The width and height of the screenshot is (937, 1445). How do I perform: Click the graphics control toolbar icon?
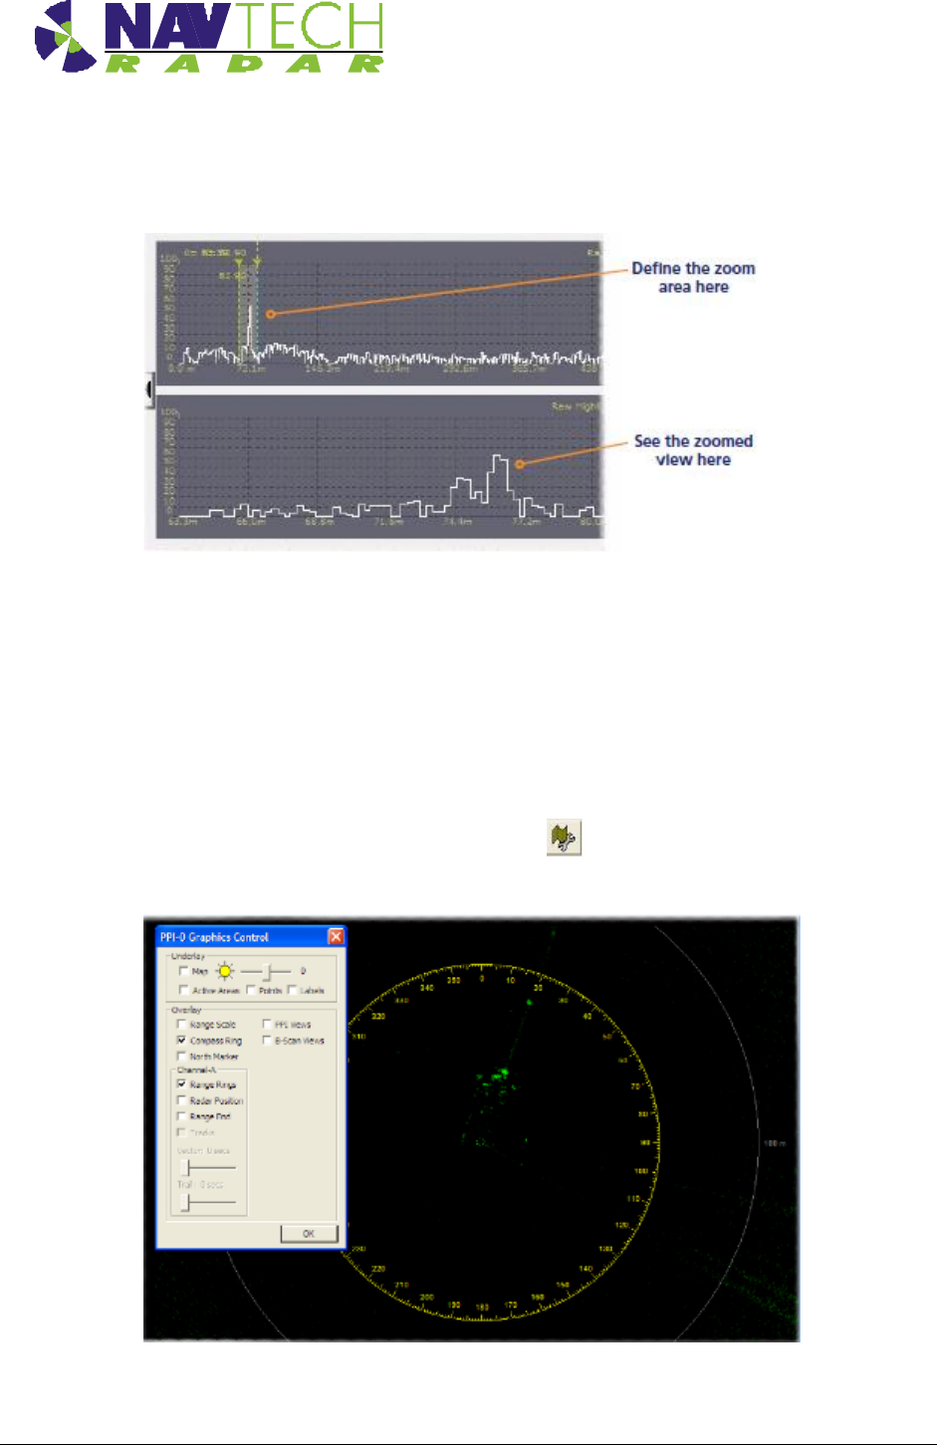[x=565, y=839]
